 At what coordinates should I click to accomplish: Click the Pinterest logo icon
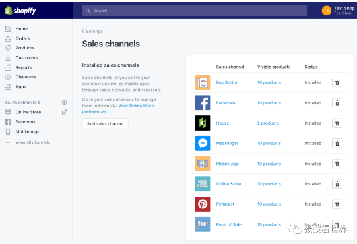pyautogui.click(x=203, y=204)
